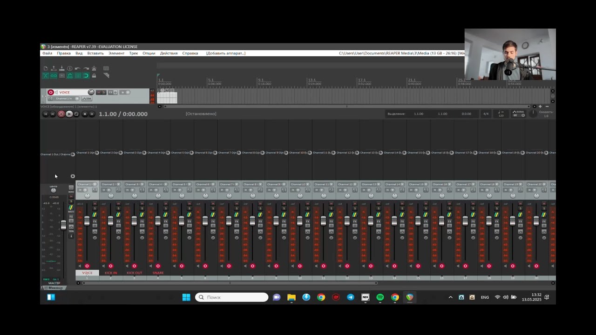
Task: Toggle snap magnet toolbar icon
Action: point(86,75)
